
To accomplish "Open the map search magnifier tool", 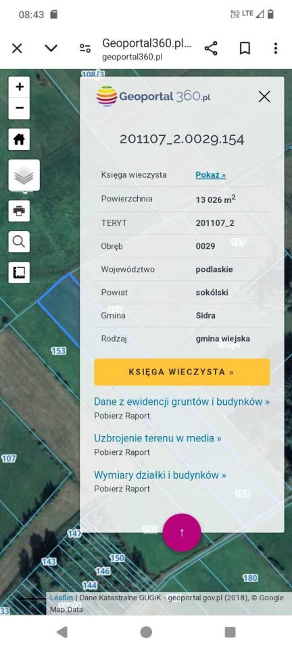I will coord(19,242).
